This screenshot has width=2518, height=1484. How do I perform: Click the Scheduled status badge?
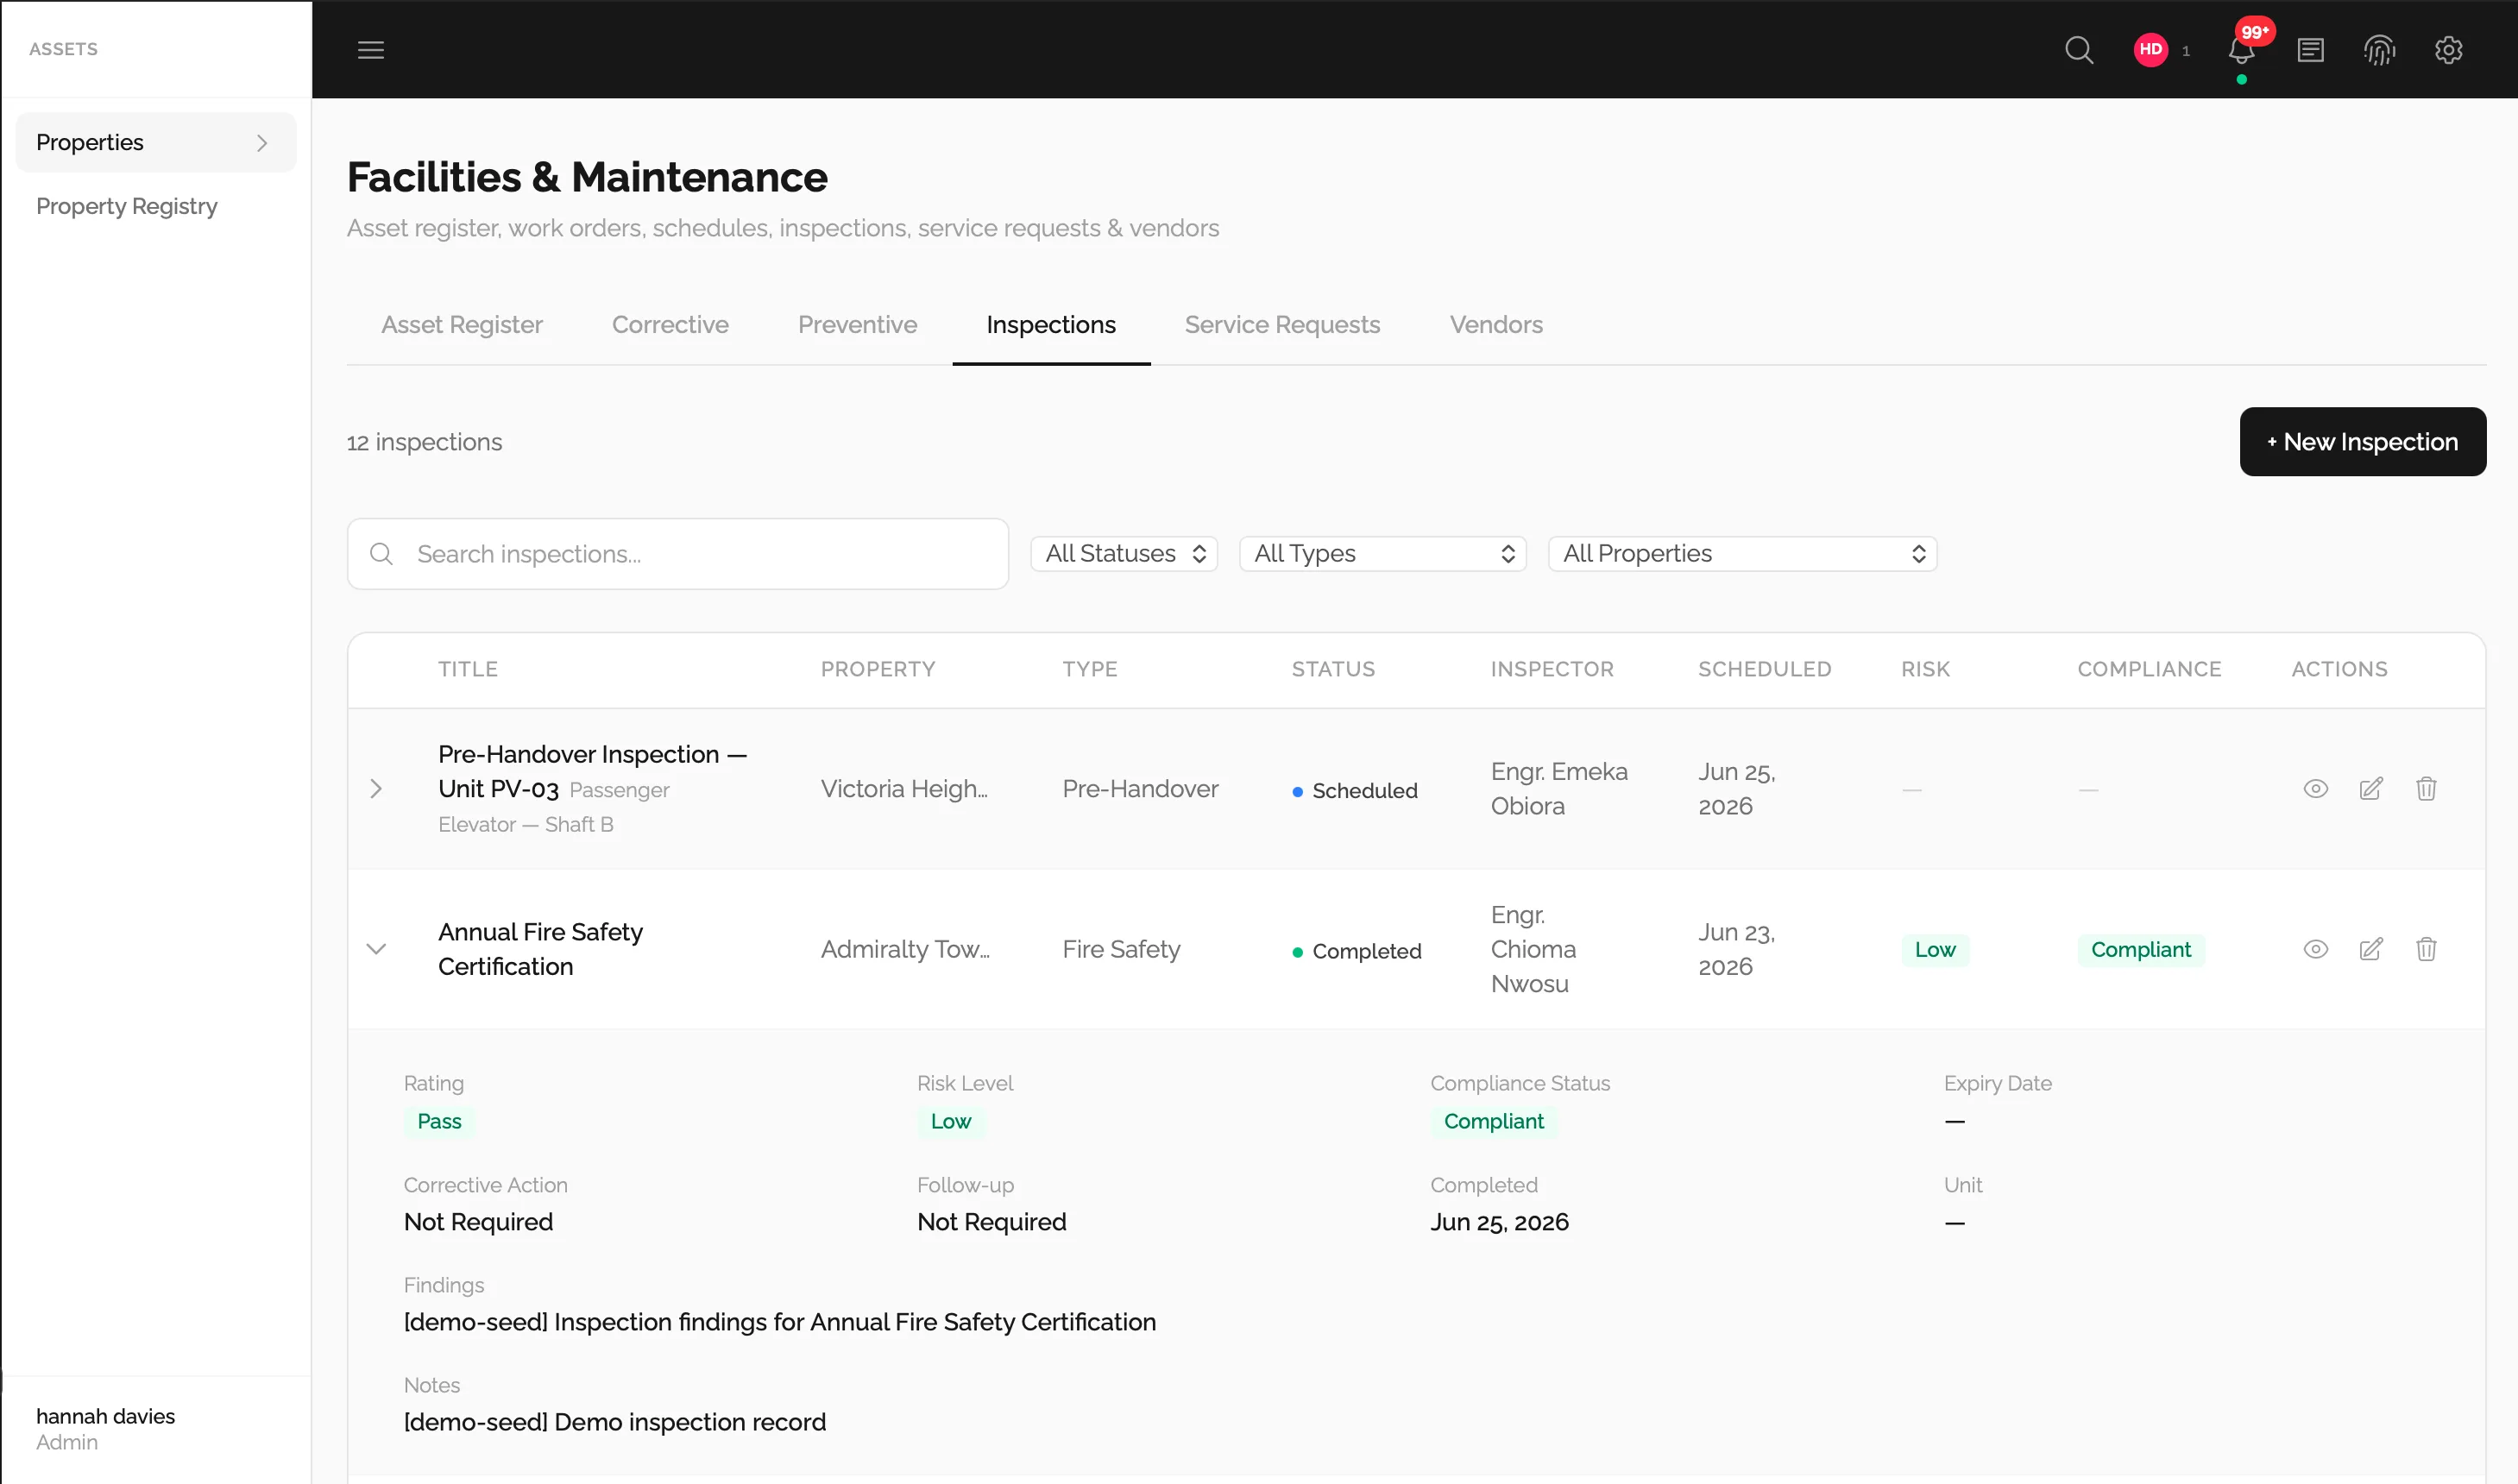[x=1355, y=790]
